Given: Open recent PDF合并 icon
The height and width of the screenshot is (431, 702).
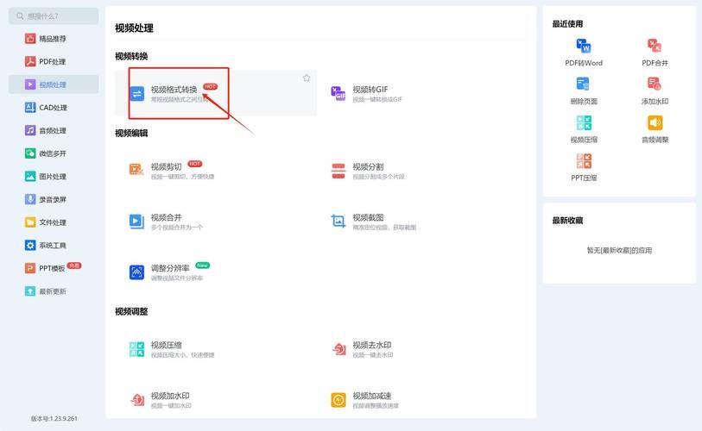Looking at the screenshot, I should click(655, 46).
